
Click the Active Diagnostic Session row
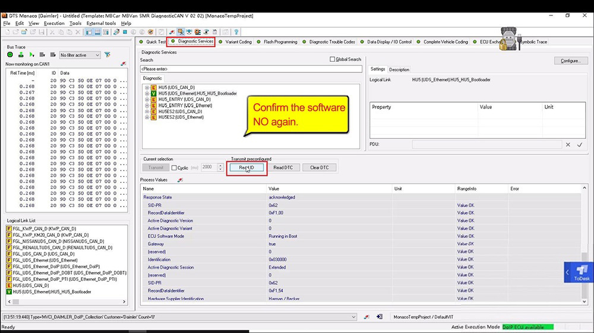pos(362,267)
